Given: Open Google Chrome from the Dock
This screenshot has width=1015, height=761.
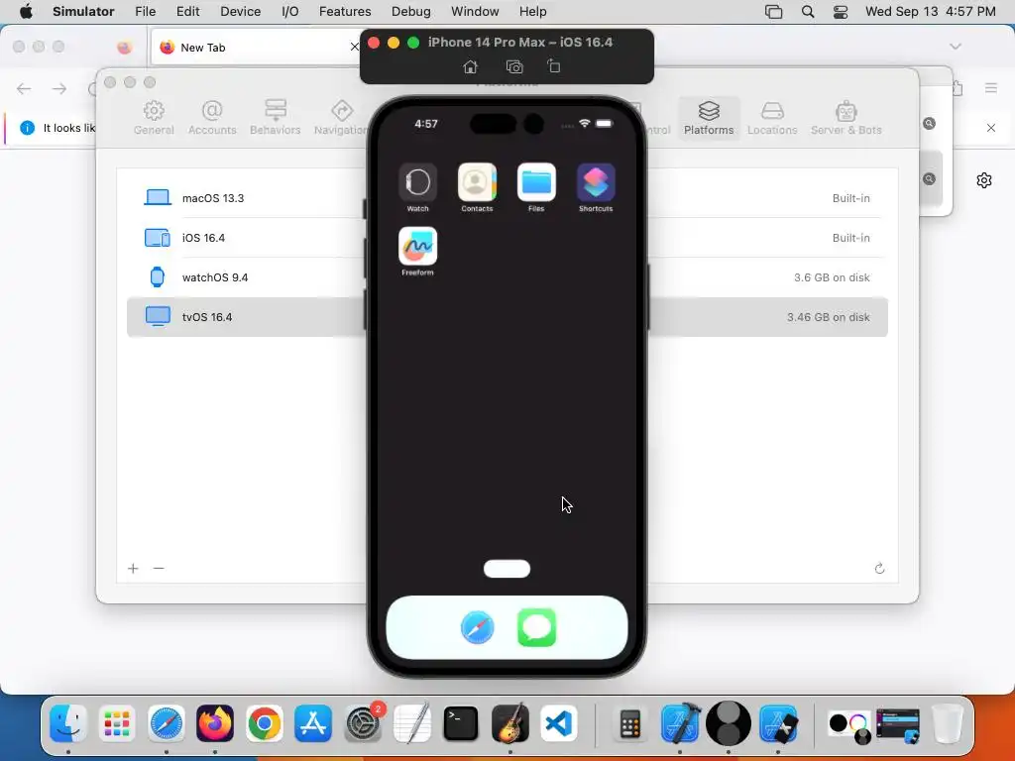Looking at the screenshot, I should click(x=264, y=722).
